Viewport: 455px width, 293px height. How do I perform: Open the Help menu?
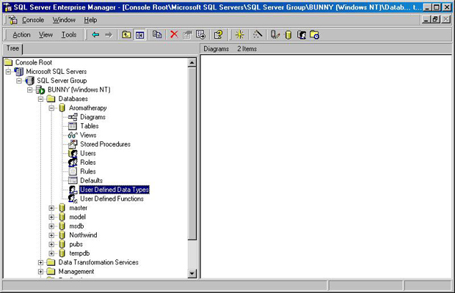coord(90,20)
